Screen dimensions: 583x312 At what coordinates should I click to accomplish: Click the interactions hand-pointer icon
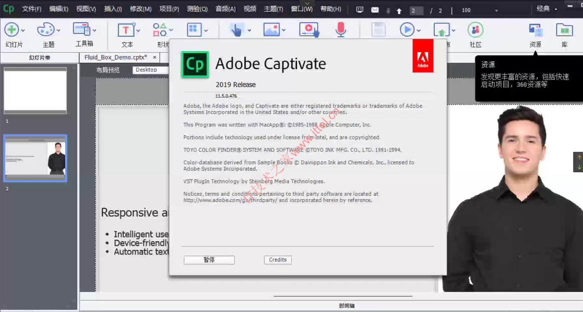[237, 30]
